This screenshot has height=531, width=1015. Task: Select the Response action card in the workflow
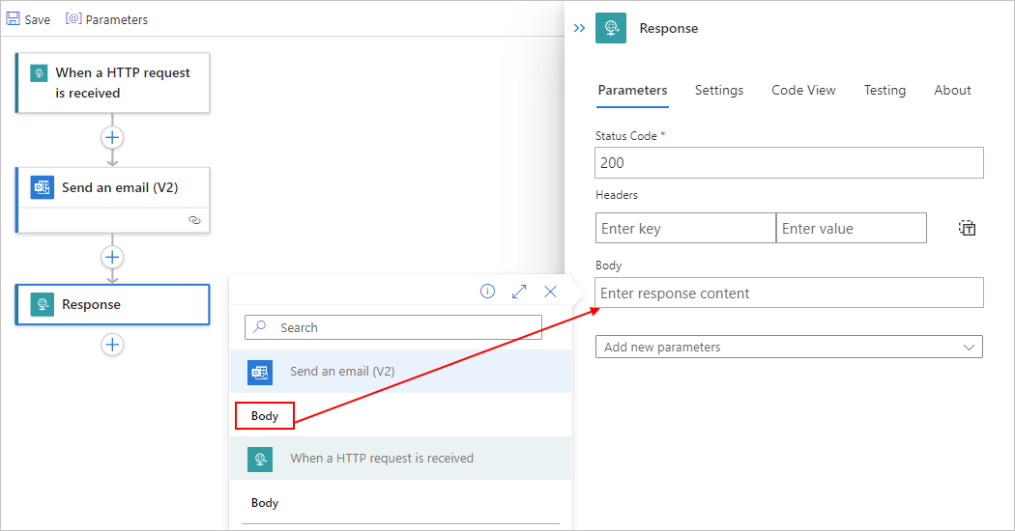tap(113, 304)
